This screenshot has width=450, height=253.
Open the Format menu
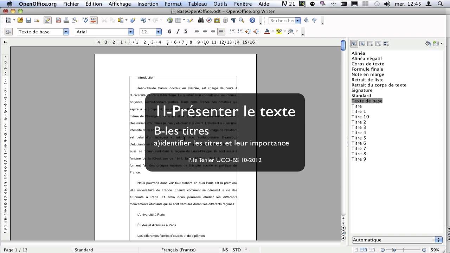(173, 4)
